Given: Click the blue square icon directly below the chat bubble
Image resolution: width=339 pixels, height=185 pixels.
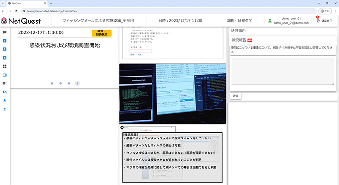Looking at the screenshot, I should [x=5, y=41].
